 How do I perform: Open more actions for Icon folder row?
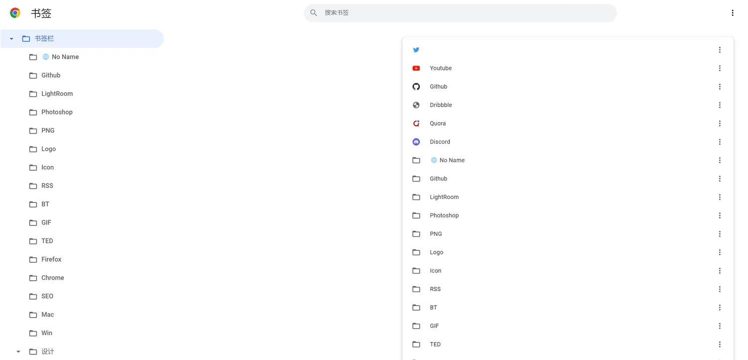(720, 271)
